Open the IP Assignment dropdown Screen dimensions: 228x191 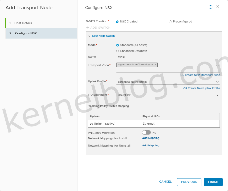[x=218, y=95]
